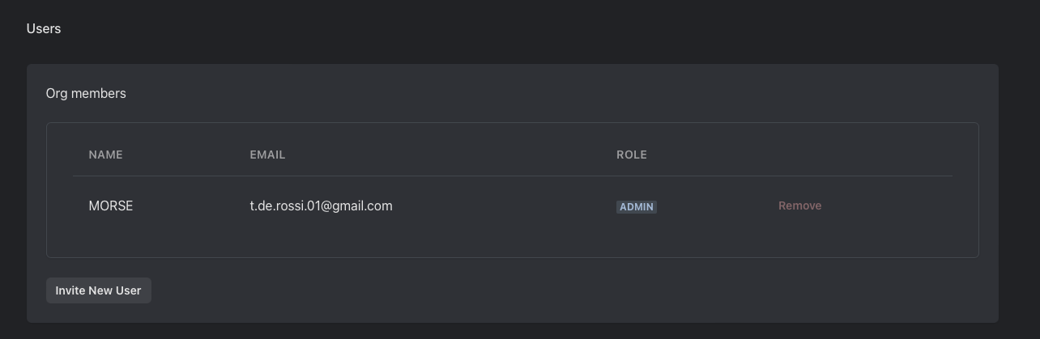This screenshot has width=1040, height=339.
Task: Click the EMAIL column header
Action: click(267, 155)
